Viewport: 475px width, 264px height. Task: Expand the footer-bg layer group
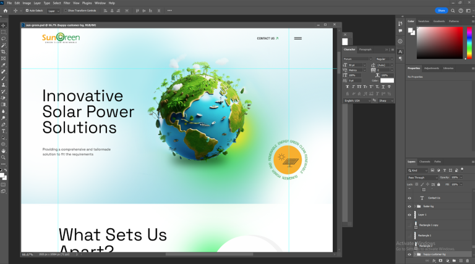pyautogui.click(x=415, y=207)
